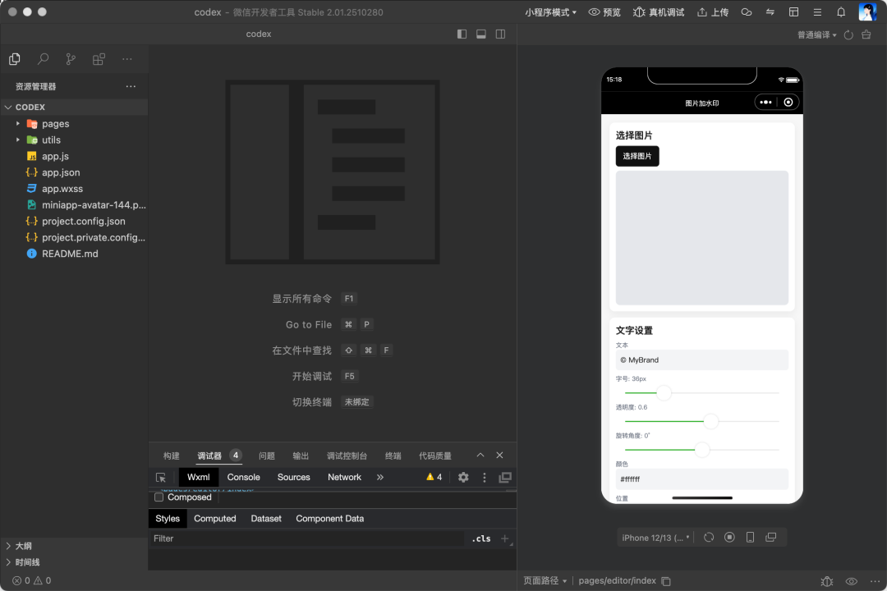Viewport: 887px width, 591px height.
Task: Open the 预览 (Preview) tool
Action: tap(604, 11)
